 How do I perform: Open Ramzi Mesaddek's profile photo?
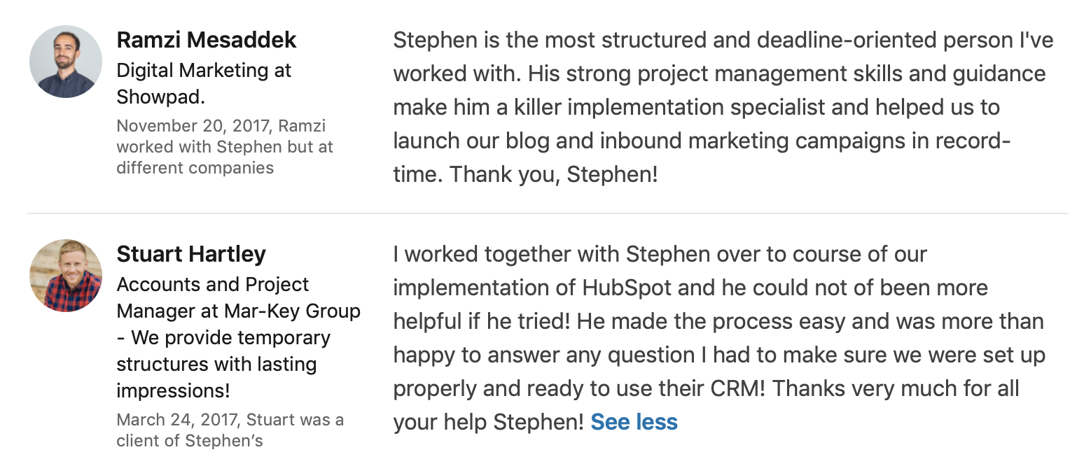tap(66, 62)
